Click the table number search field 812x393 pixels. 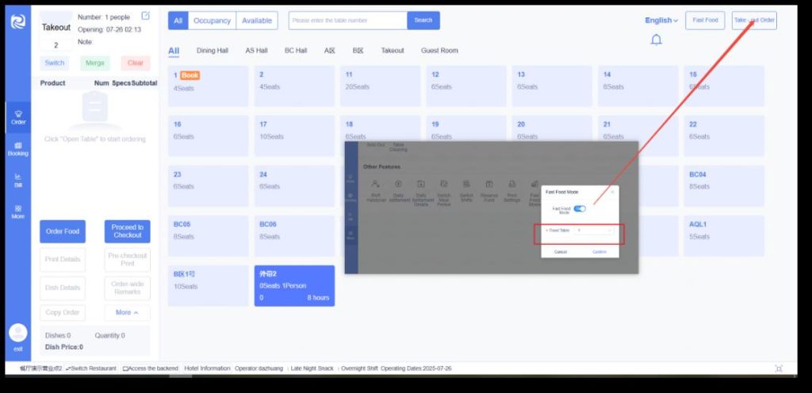(x=347, y=21)
